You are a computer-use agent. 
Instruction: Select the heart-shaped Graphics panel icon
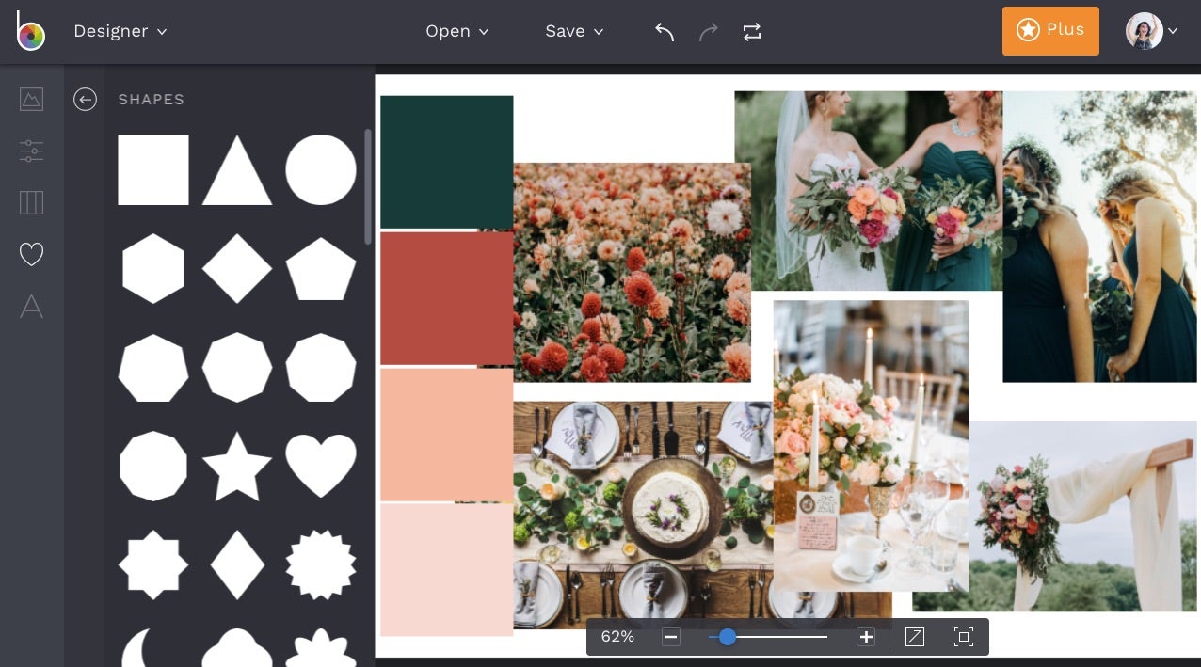(31, 254)
